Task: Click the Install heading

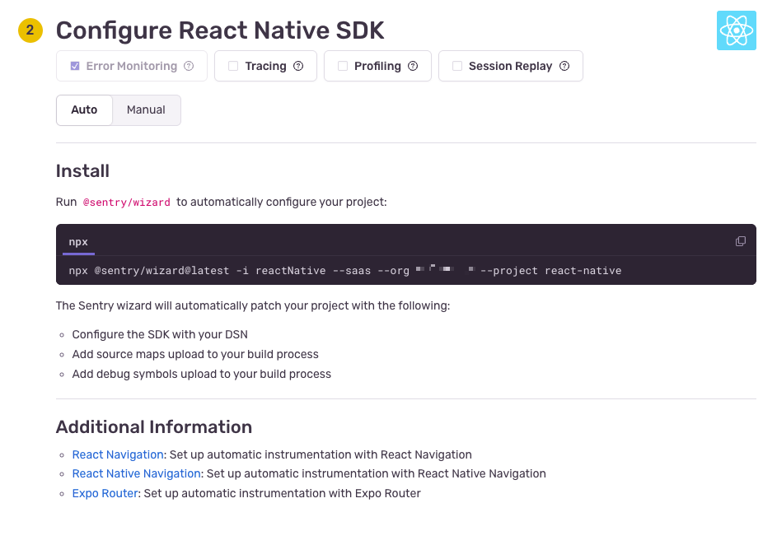Action: [x=82, y=170]
